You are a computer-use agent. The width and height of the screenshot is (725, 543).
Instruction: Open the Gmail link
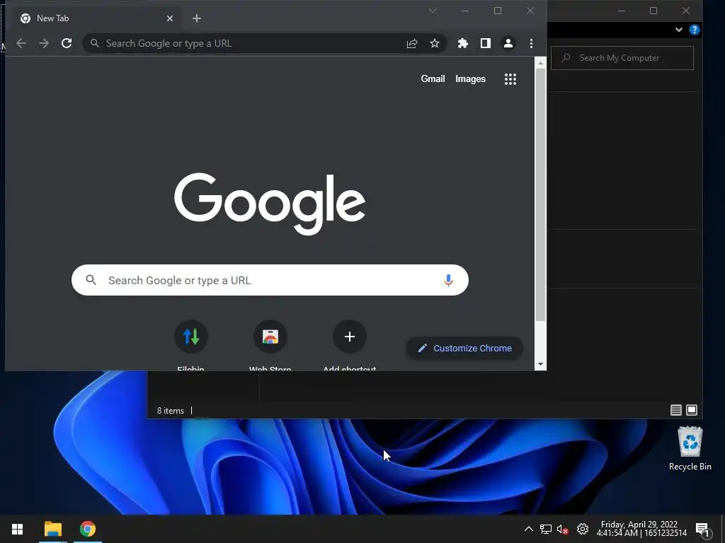tap(433, 79)
